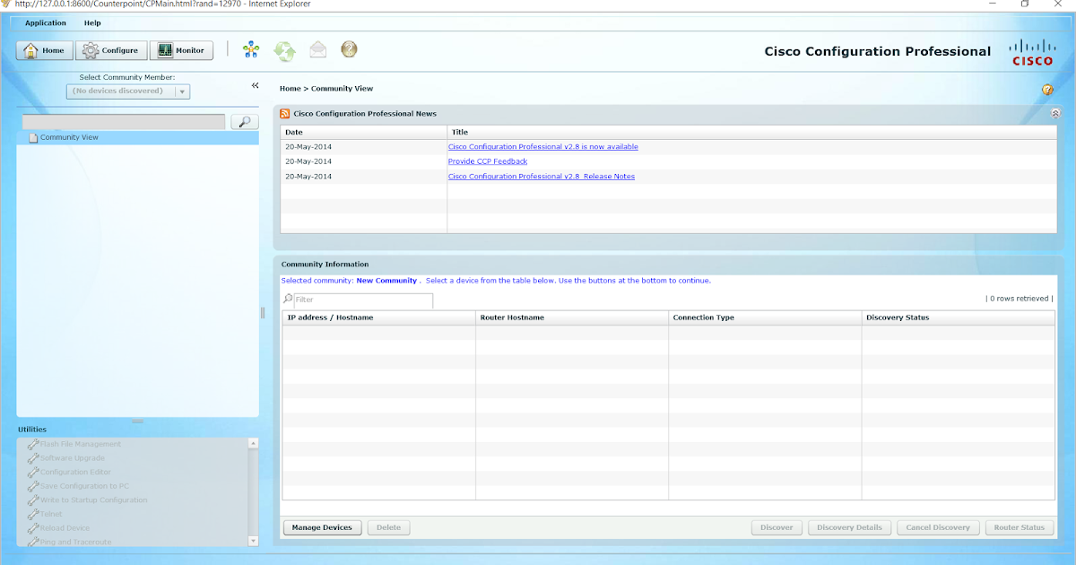
Task: Click the left pane search field
Action: pos(124,121)
